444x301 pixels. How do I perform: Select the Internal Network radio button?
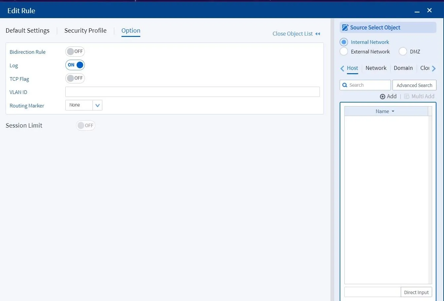[344, 42]
